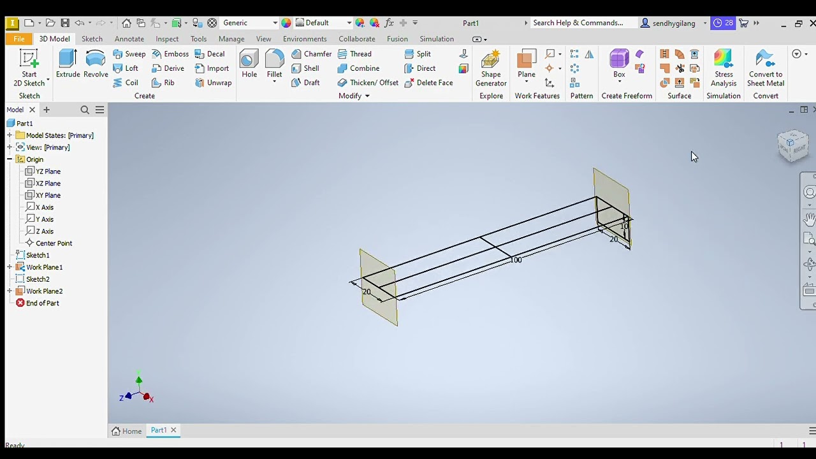Viewport: 816px width, 459px height.
Task: Expand Work Plane2 node
Action: tap(10, 291)
